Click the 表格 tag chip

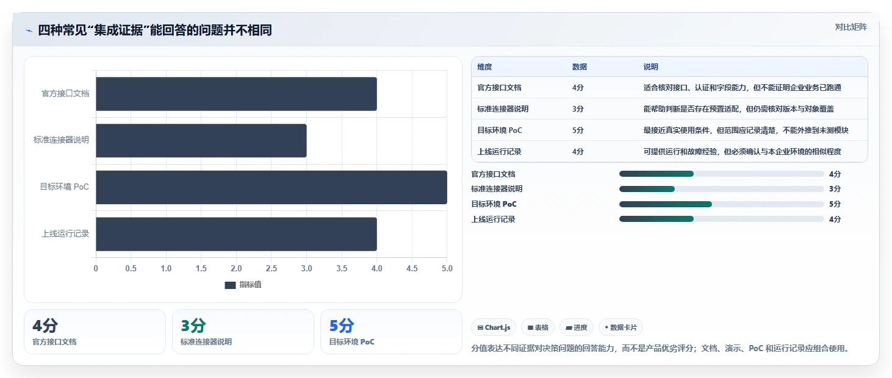point(538,327)
